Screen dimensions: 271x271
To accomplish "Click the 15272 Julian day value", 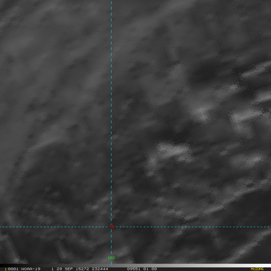I will tap(81, 269).
